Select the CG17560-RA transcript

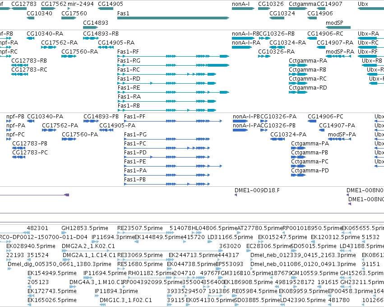tap(69, 56)
